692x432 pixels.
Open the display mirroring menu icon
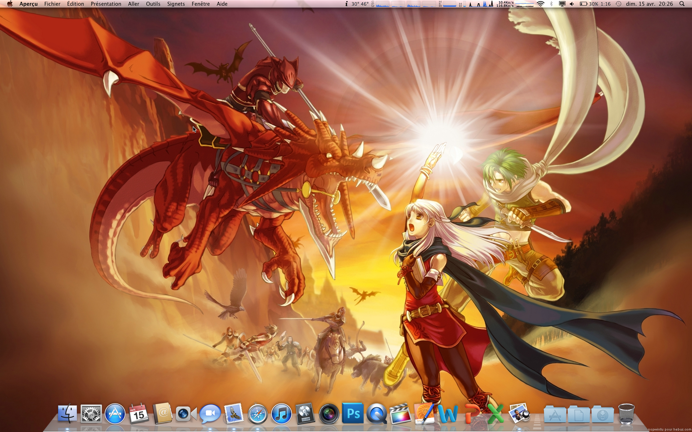point(562,4)
